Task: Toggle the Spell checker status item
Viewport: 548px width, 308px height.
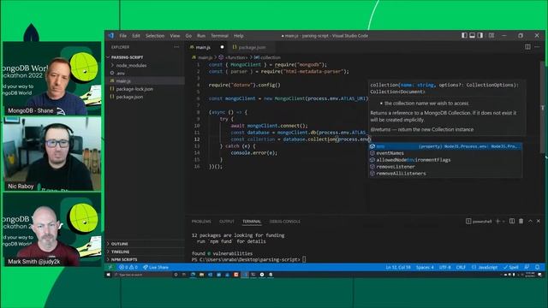Action: [x=511, y=267]
